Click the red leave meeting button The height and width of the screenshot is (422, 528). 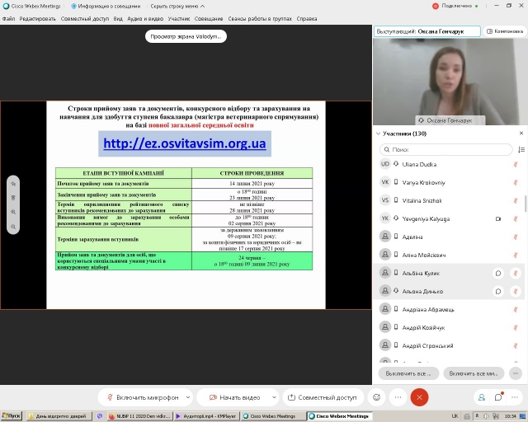(x=419, y=397)
